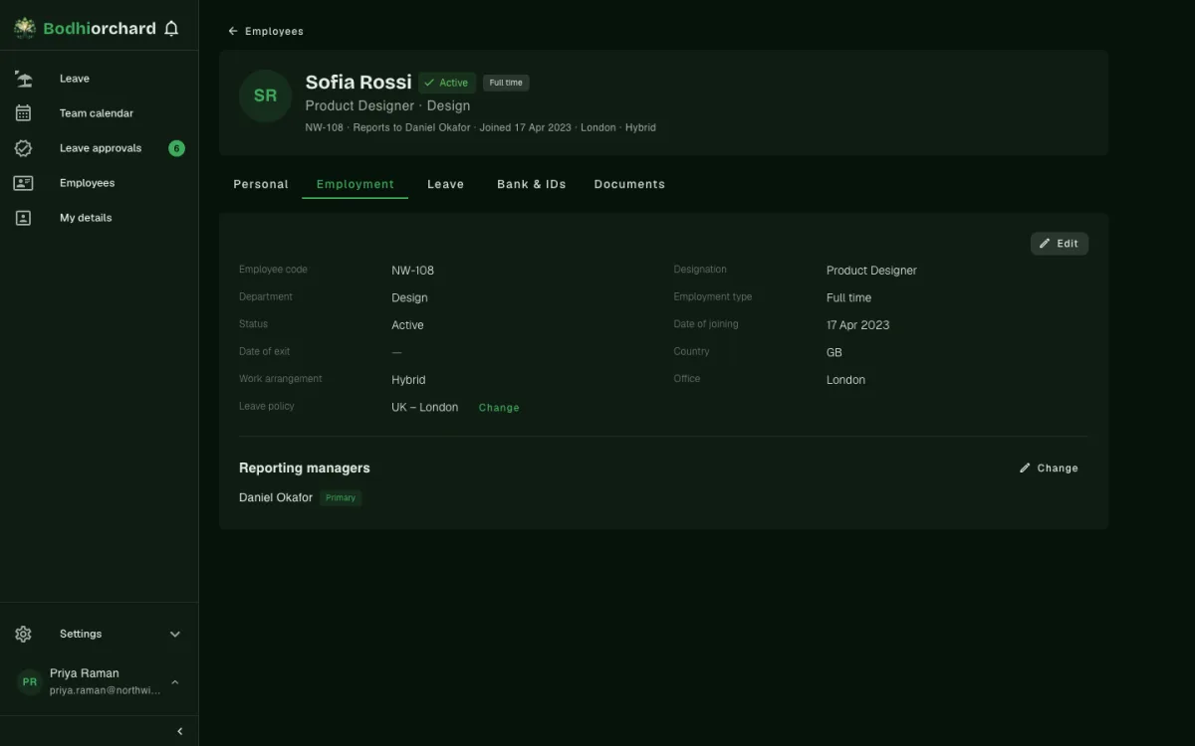Screen dimensions: 1195x746
Task: Click the employee code value NW-108
Action: (412, 271)
